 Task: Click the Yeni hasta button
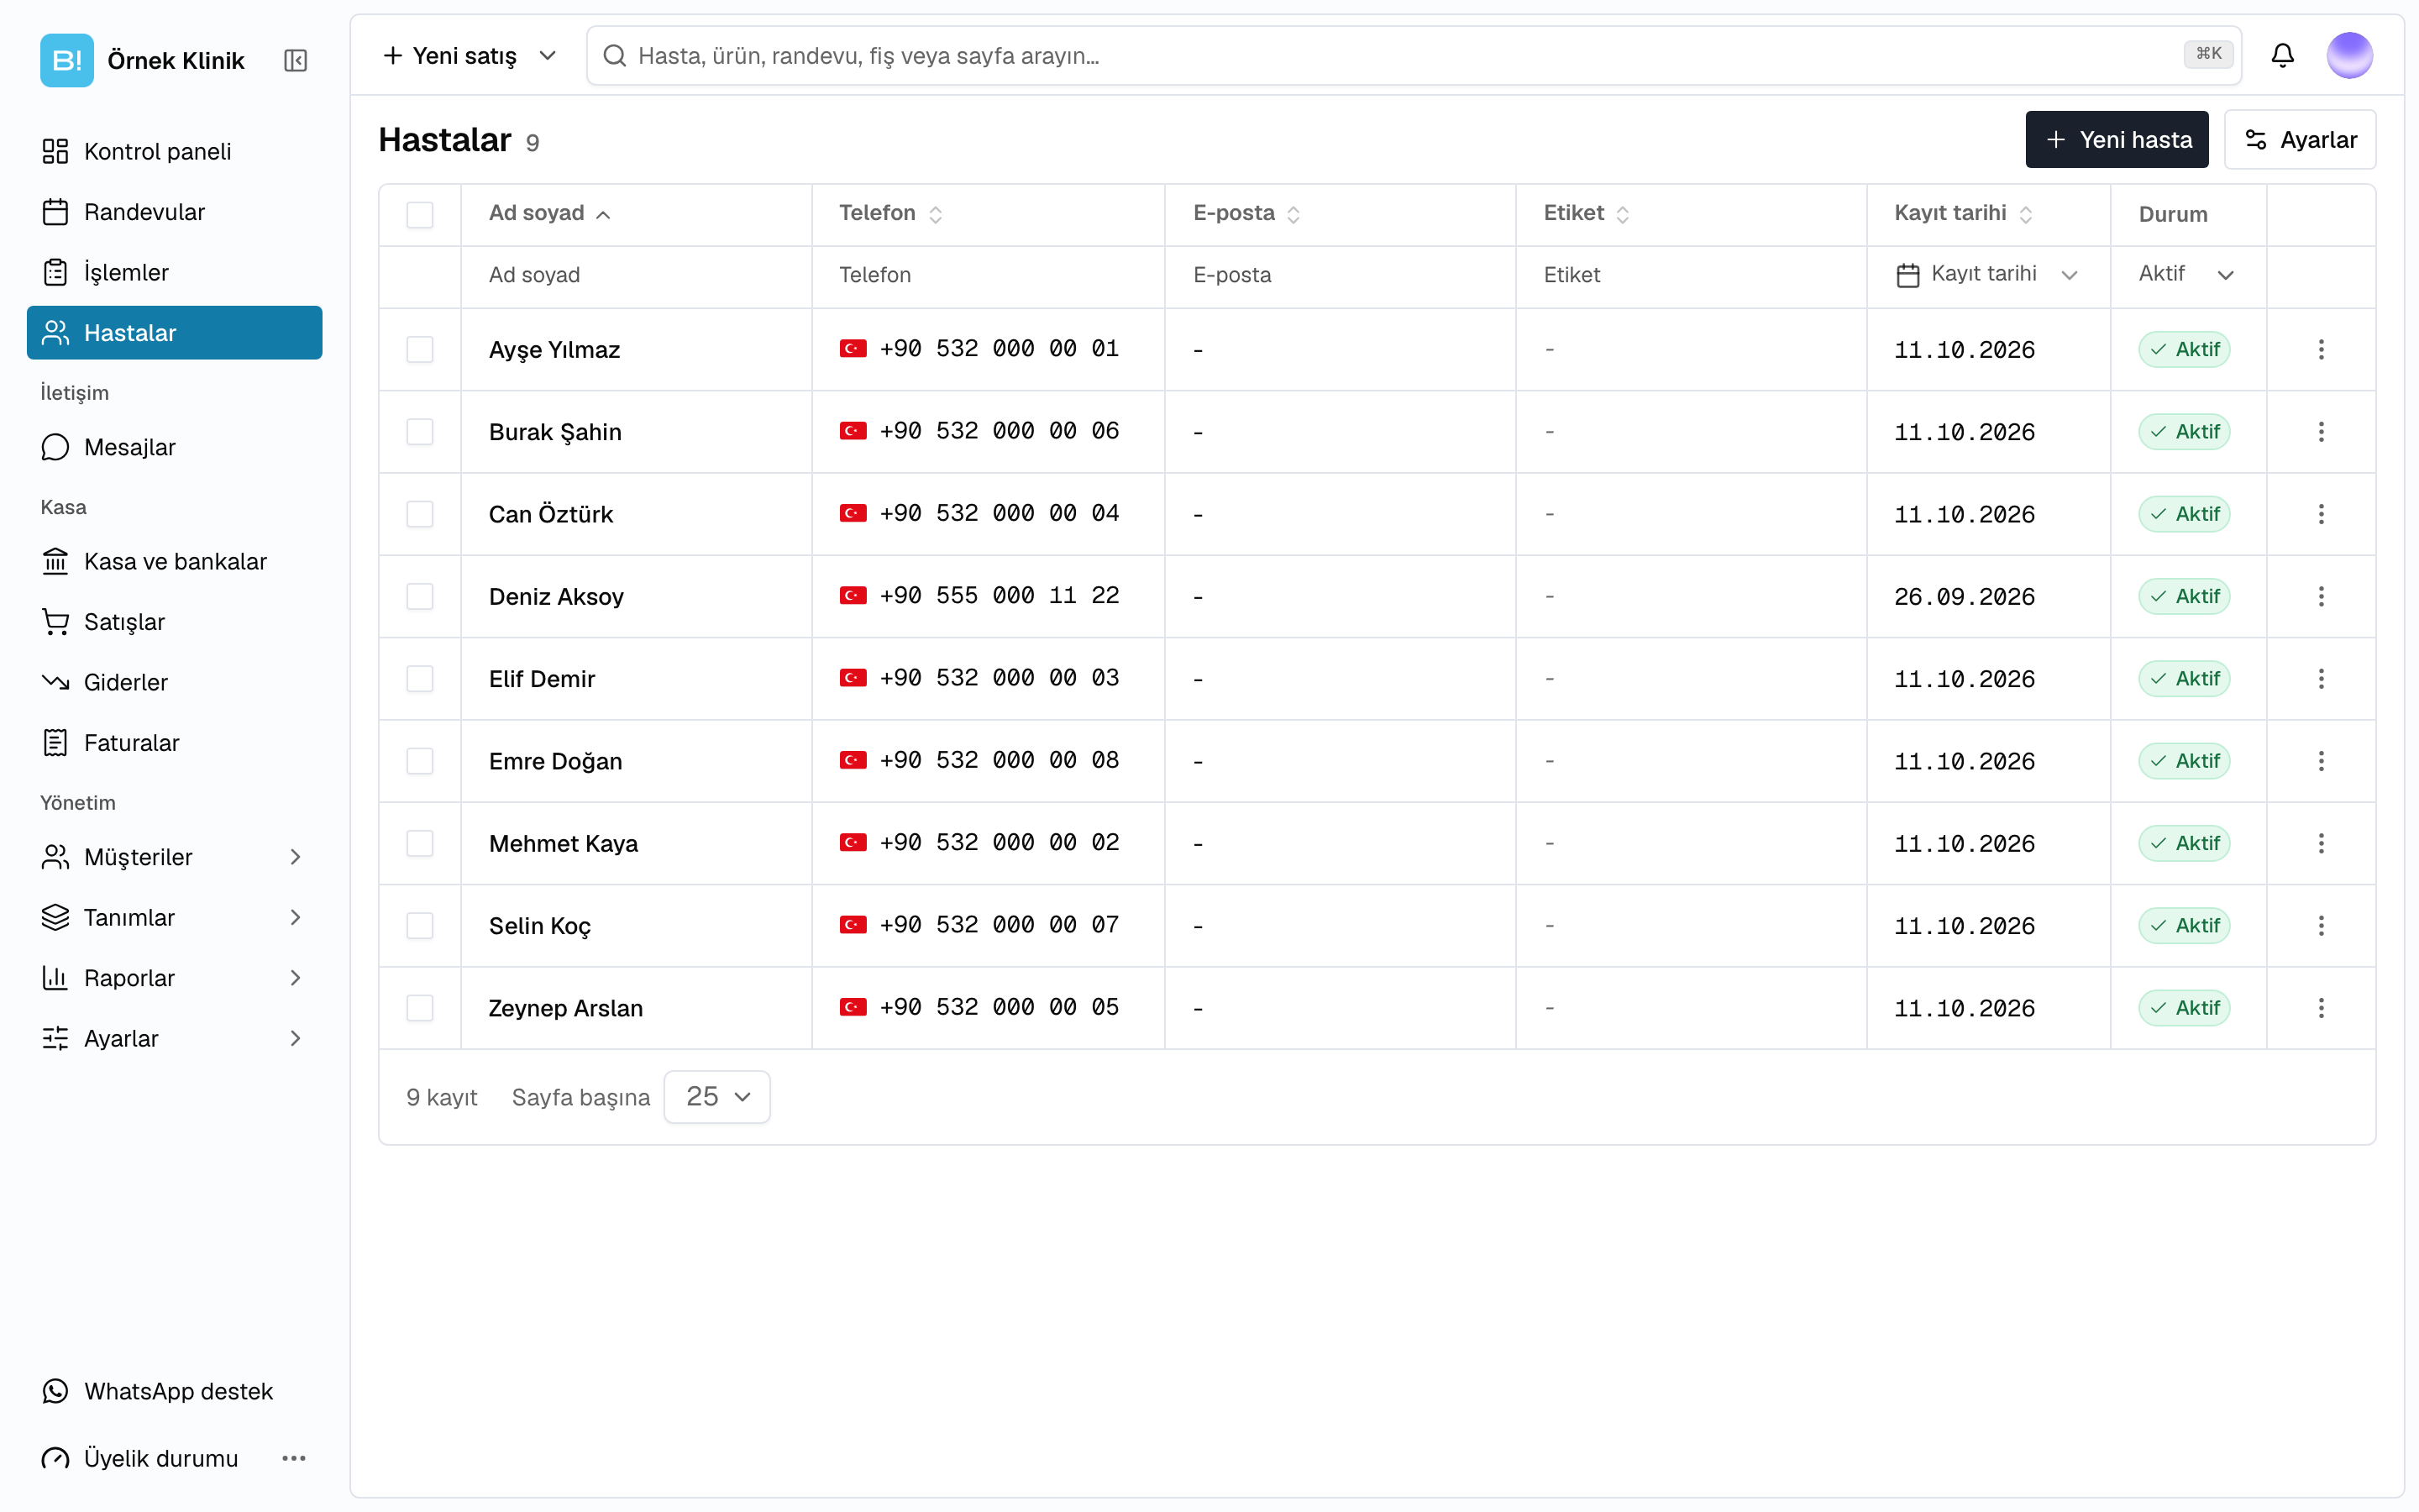[2116, 139]
